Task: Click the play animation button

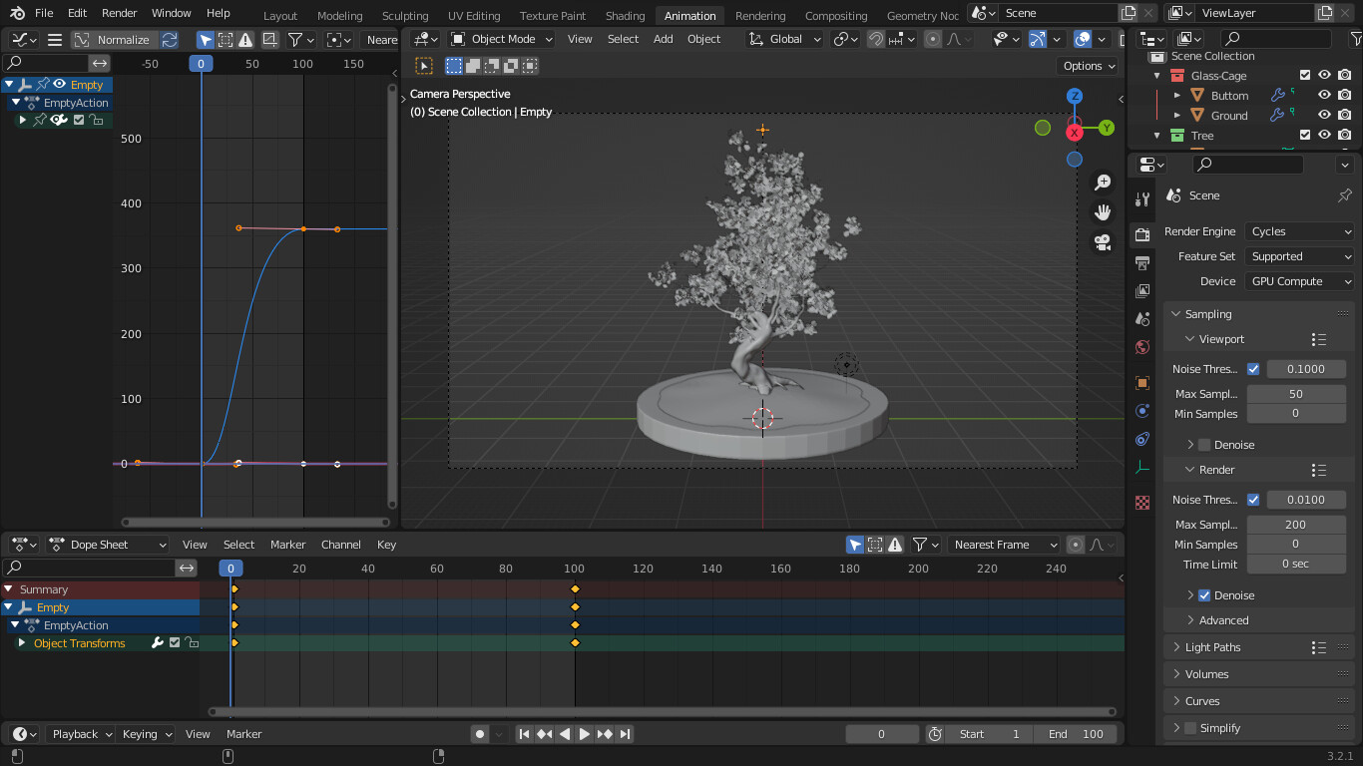Action: coord(585,734)
